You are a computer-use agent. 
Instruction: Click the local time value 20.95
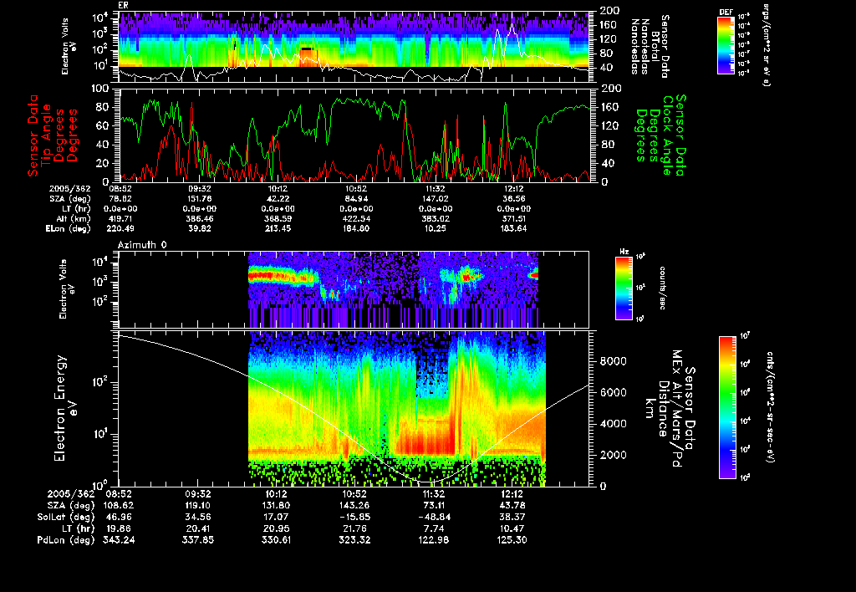click(276, 528)
